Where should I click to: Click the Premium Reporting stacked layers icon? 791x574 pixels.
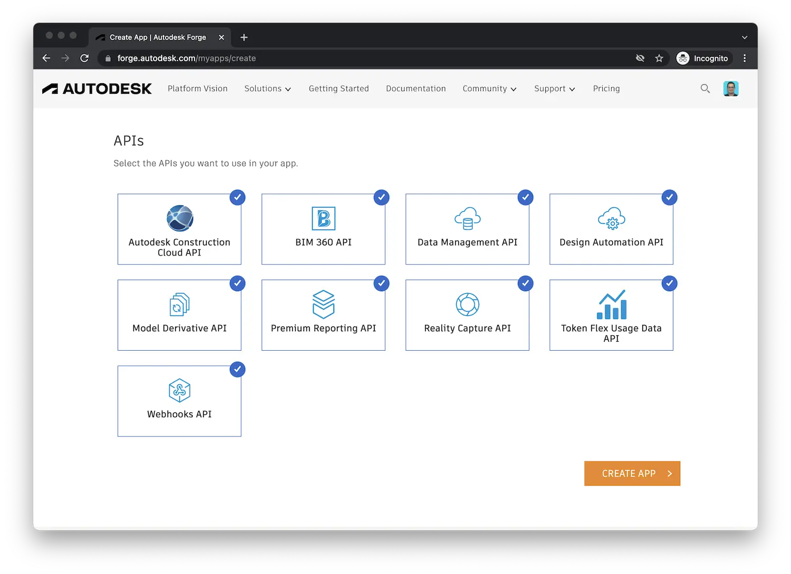pos(323,304)
